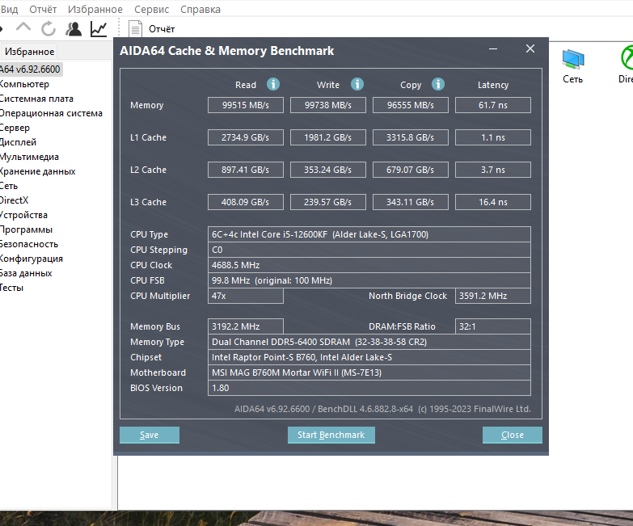Screen dimensions: 633x526
Task: Select Хранение данных in the tree
Action: 37,171
